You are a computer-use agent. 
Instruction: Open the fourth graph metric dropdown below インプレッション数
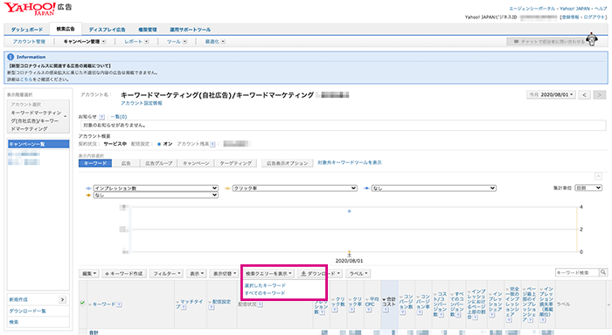pyautogui.click(x=156, y=195)
